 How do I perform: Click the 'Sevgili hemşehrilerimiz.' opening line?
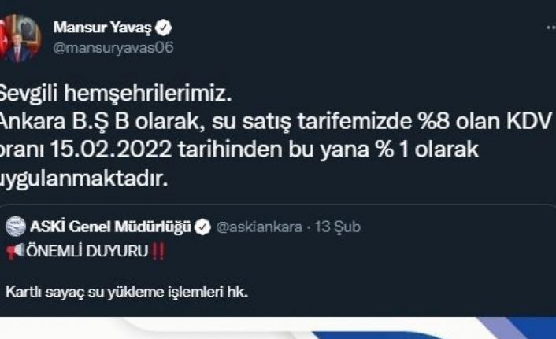(115, 94)
